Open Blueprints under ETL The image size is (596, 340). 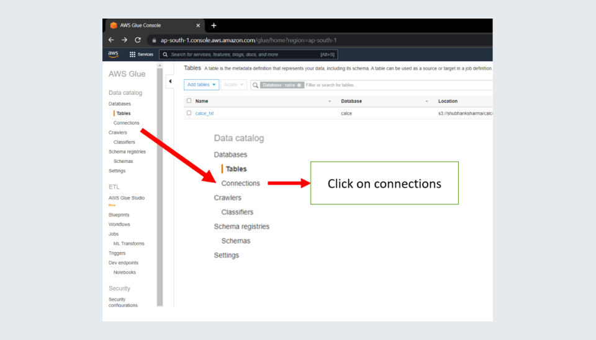(119, 215)
